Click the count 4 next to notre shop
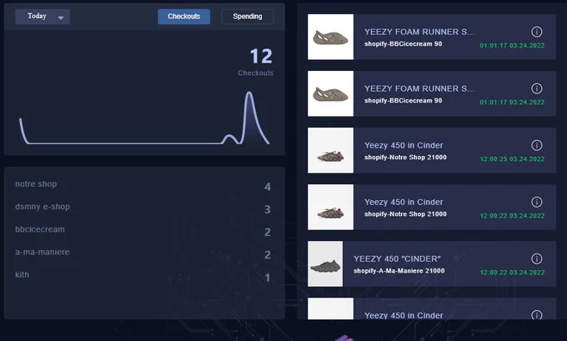The height and width of the screenshot is (341, 567). click(x=268, y=187)
